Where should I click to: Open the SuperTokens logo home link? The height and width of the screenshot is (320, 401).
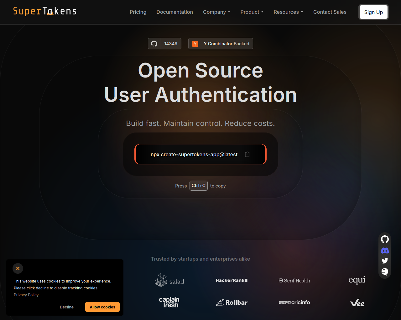[x=45, y=11]
